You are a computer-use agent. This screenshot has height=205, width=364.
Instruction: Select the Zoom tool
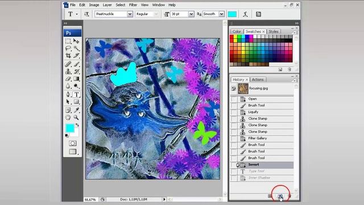pos(76,117)
